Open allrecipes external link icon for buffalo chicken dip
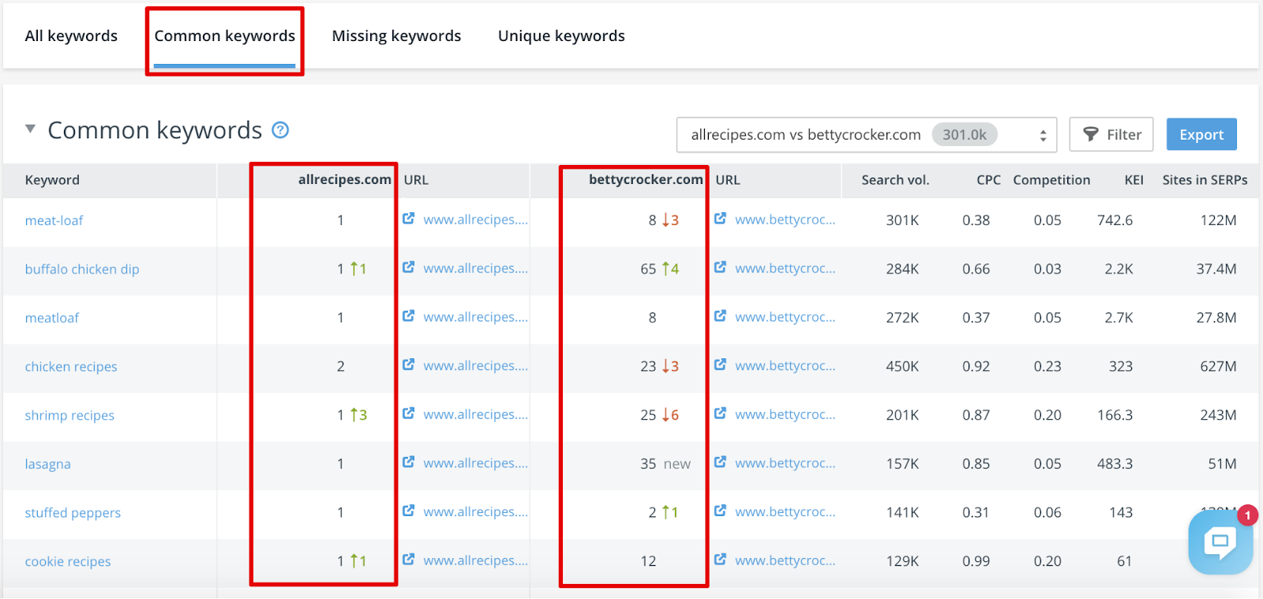Image resolution: width=1263 pixels, height=599 pixels. pyautogui.click(x=408, y=268)
